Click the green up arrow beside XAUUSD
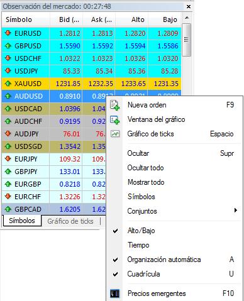Viewport: 244px width, 301px height. point(8,84)
